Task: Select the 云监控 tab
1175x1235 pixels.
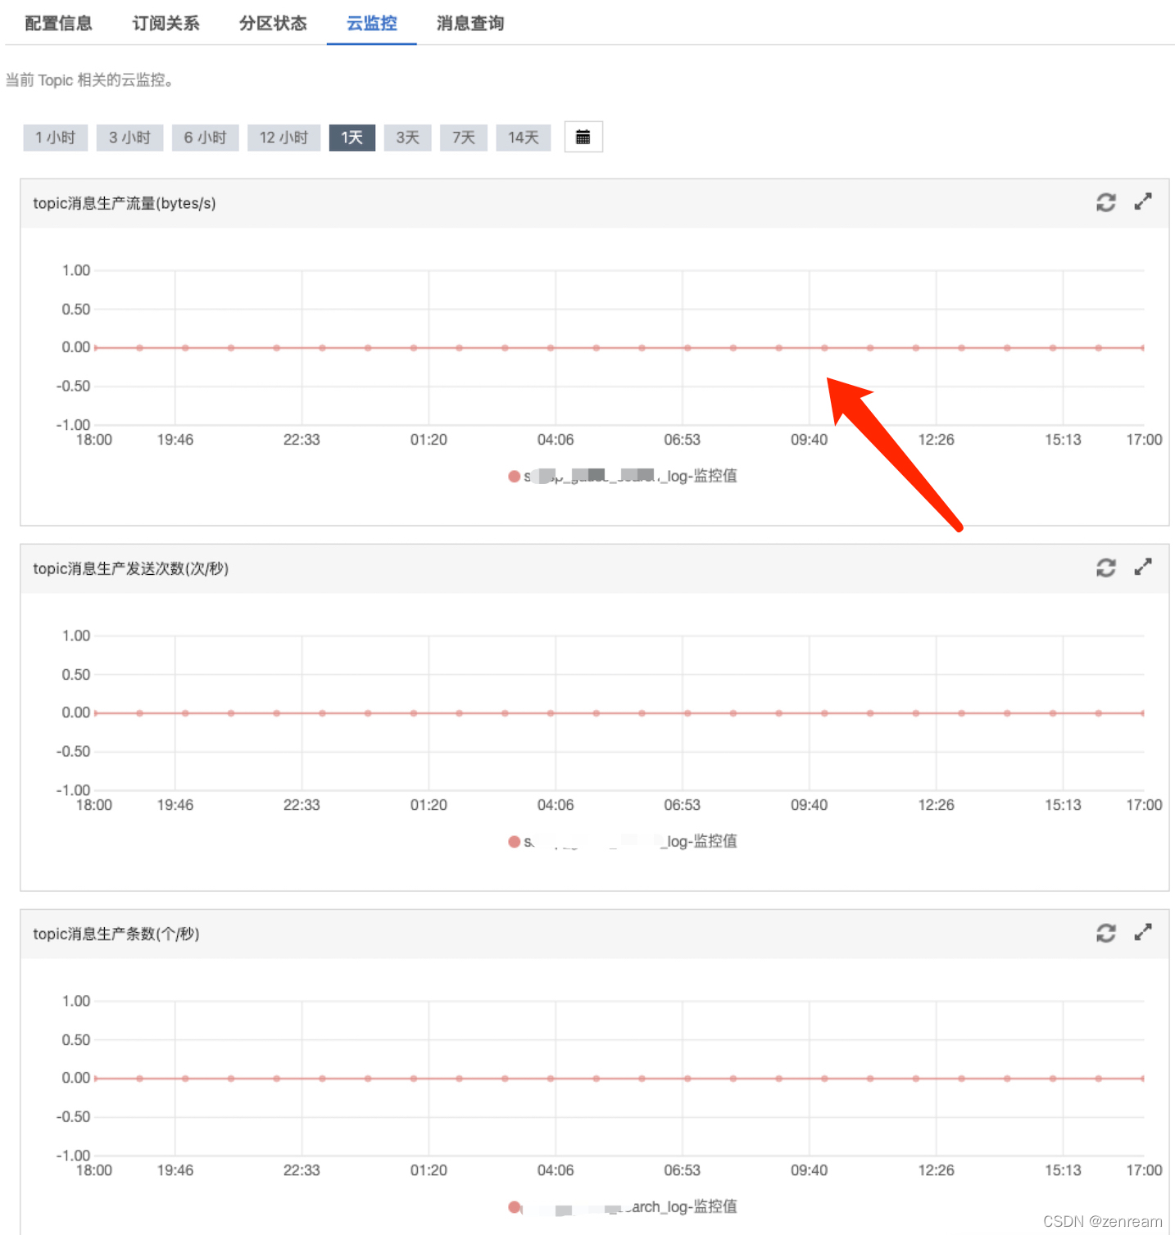Action: click(371, 23)
